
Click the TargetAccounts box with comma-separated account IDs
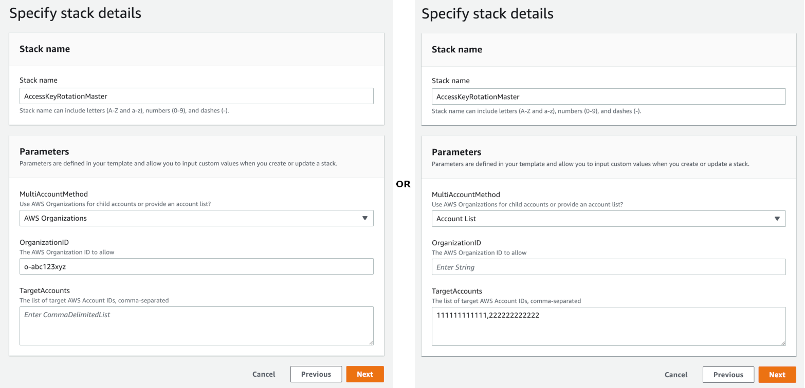(x=609, y=326)
